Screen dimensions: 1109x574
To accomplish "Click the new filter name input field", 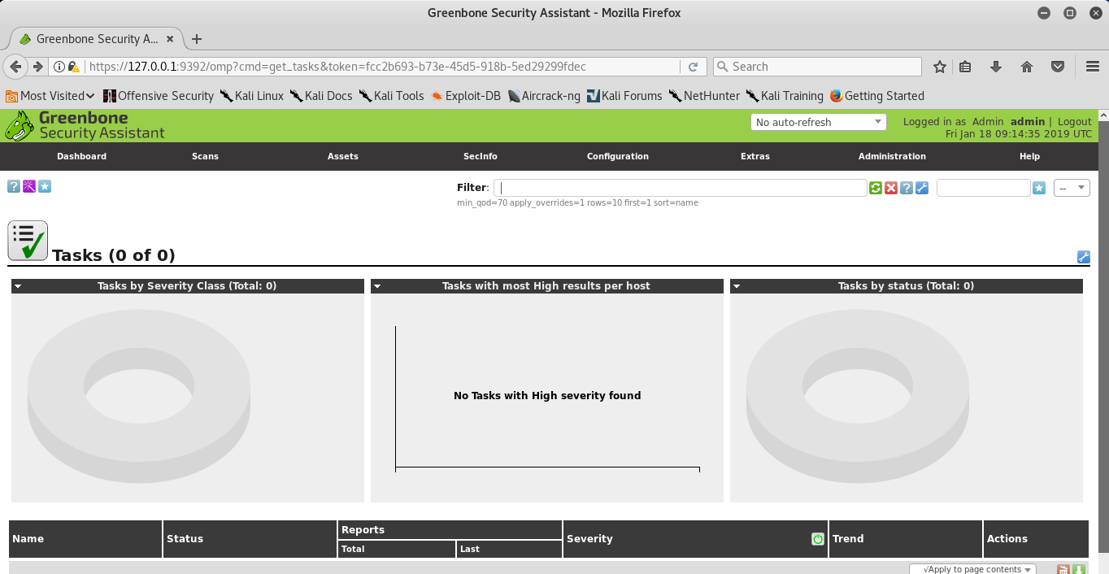I will click(x=984, y=188).
